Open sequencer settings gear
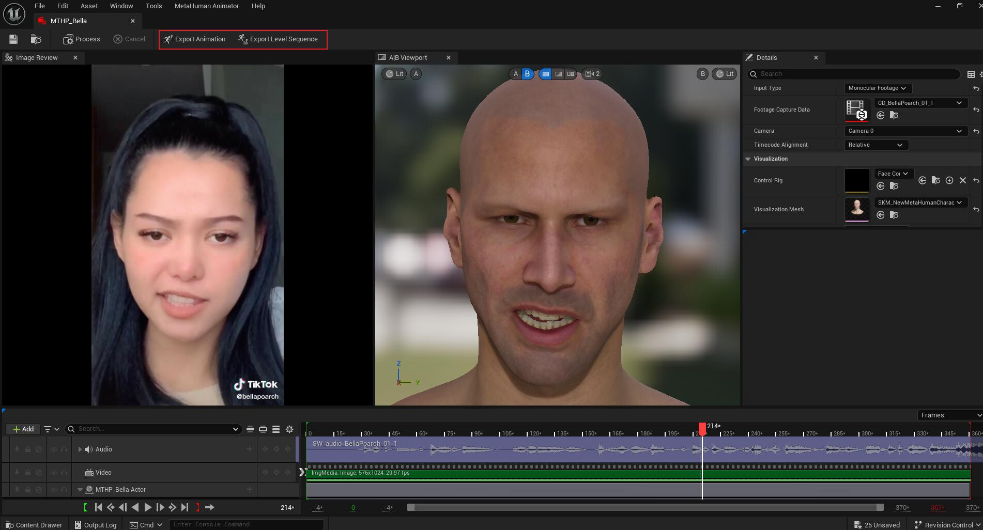983x530 pixels. (x=289, y=429)
